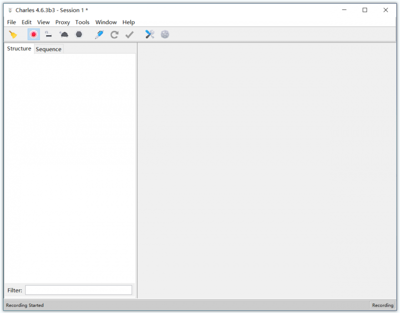Click the Validate checkmark icon
This screenshot has width=400, height=313.
pos(129,34)
